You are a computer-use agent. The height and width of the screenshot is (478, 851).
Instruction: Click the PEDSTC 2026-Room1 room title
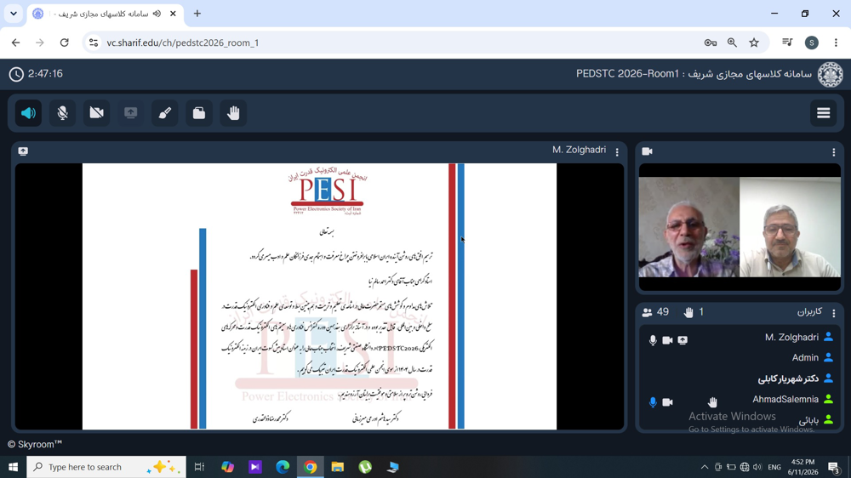(x=627, y=74)
